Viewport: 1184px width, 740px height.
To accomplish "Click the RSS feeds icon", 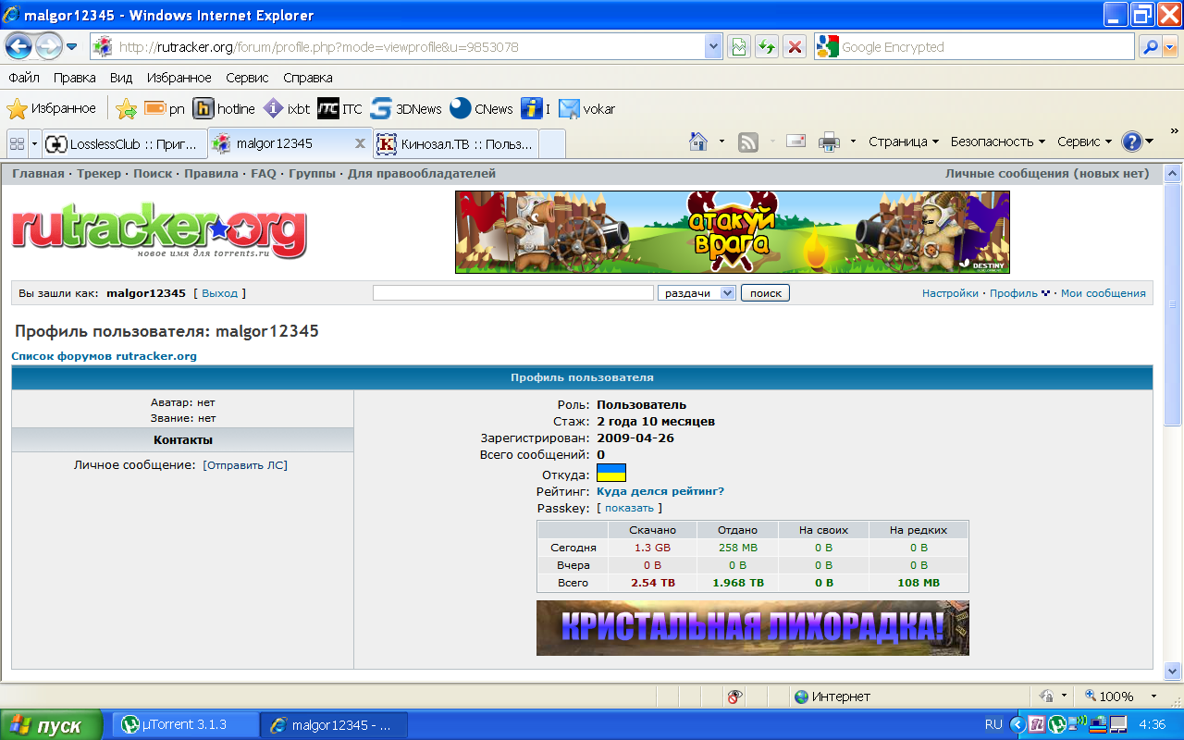I will coord(748,142).
